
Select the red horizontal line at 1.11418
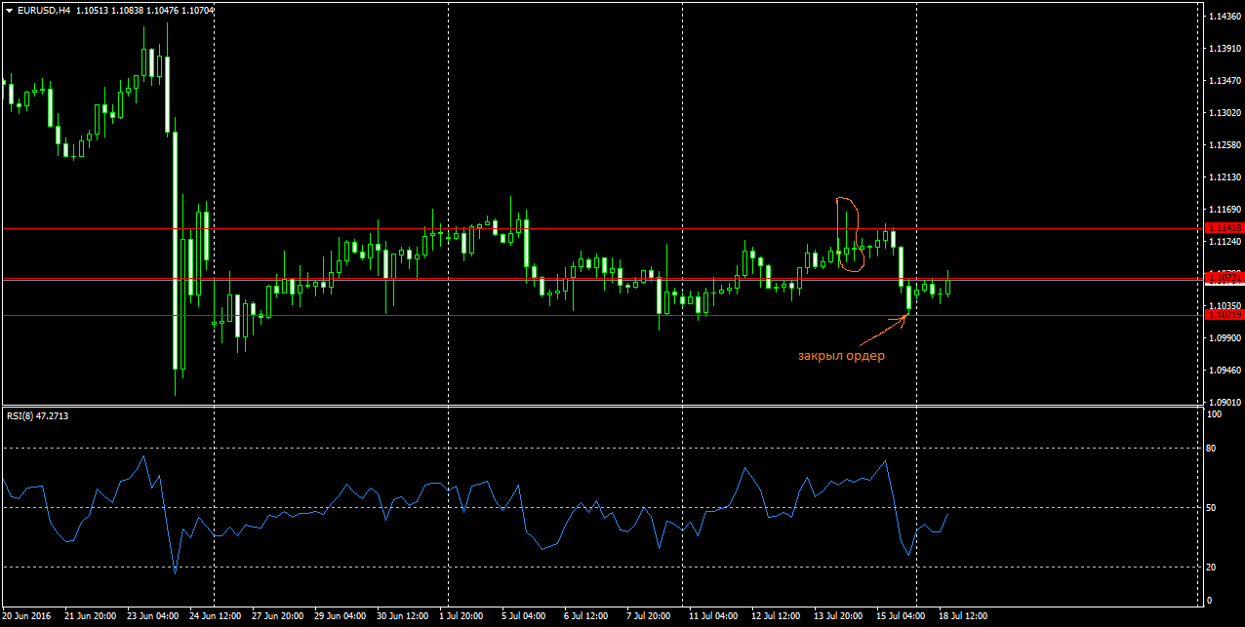pyautogui.click(x=603, y=228)
